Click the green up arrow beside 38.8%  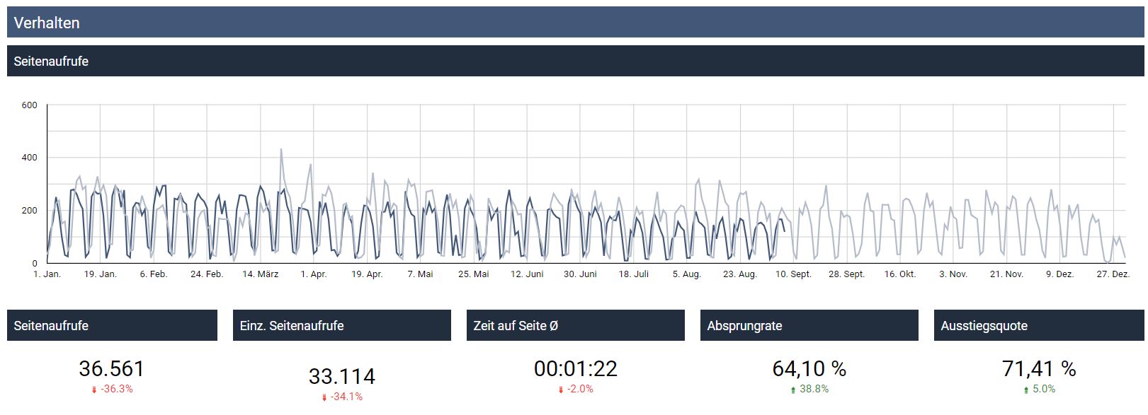click(x=793, y=390)
